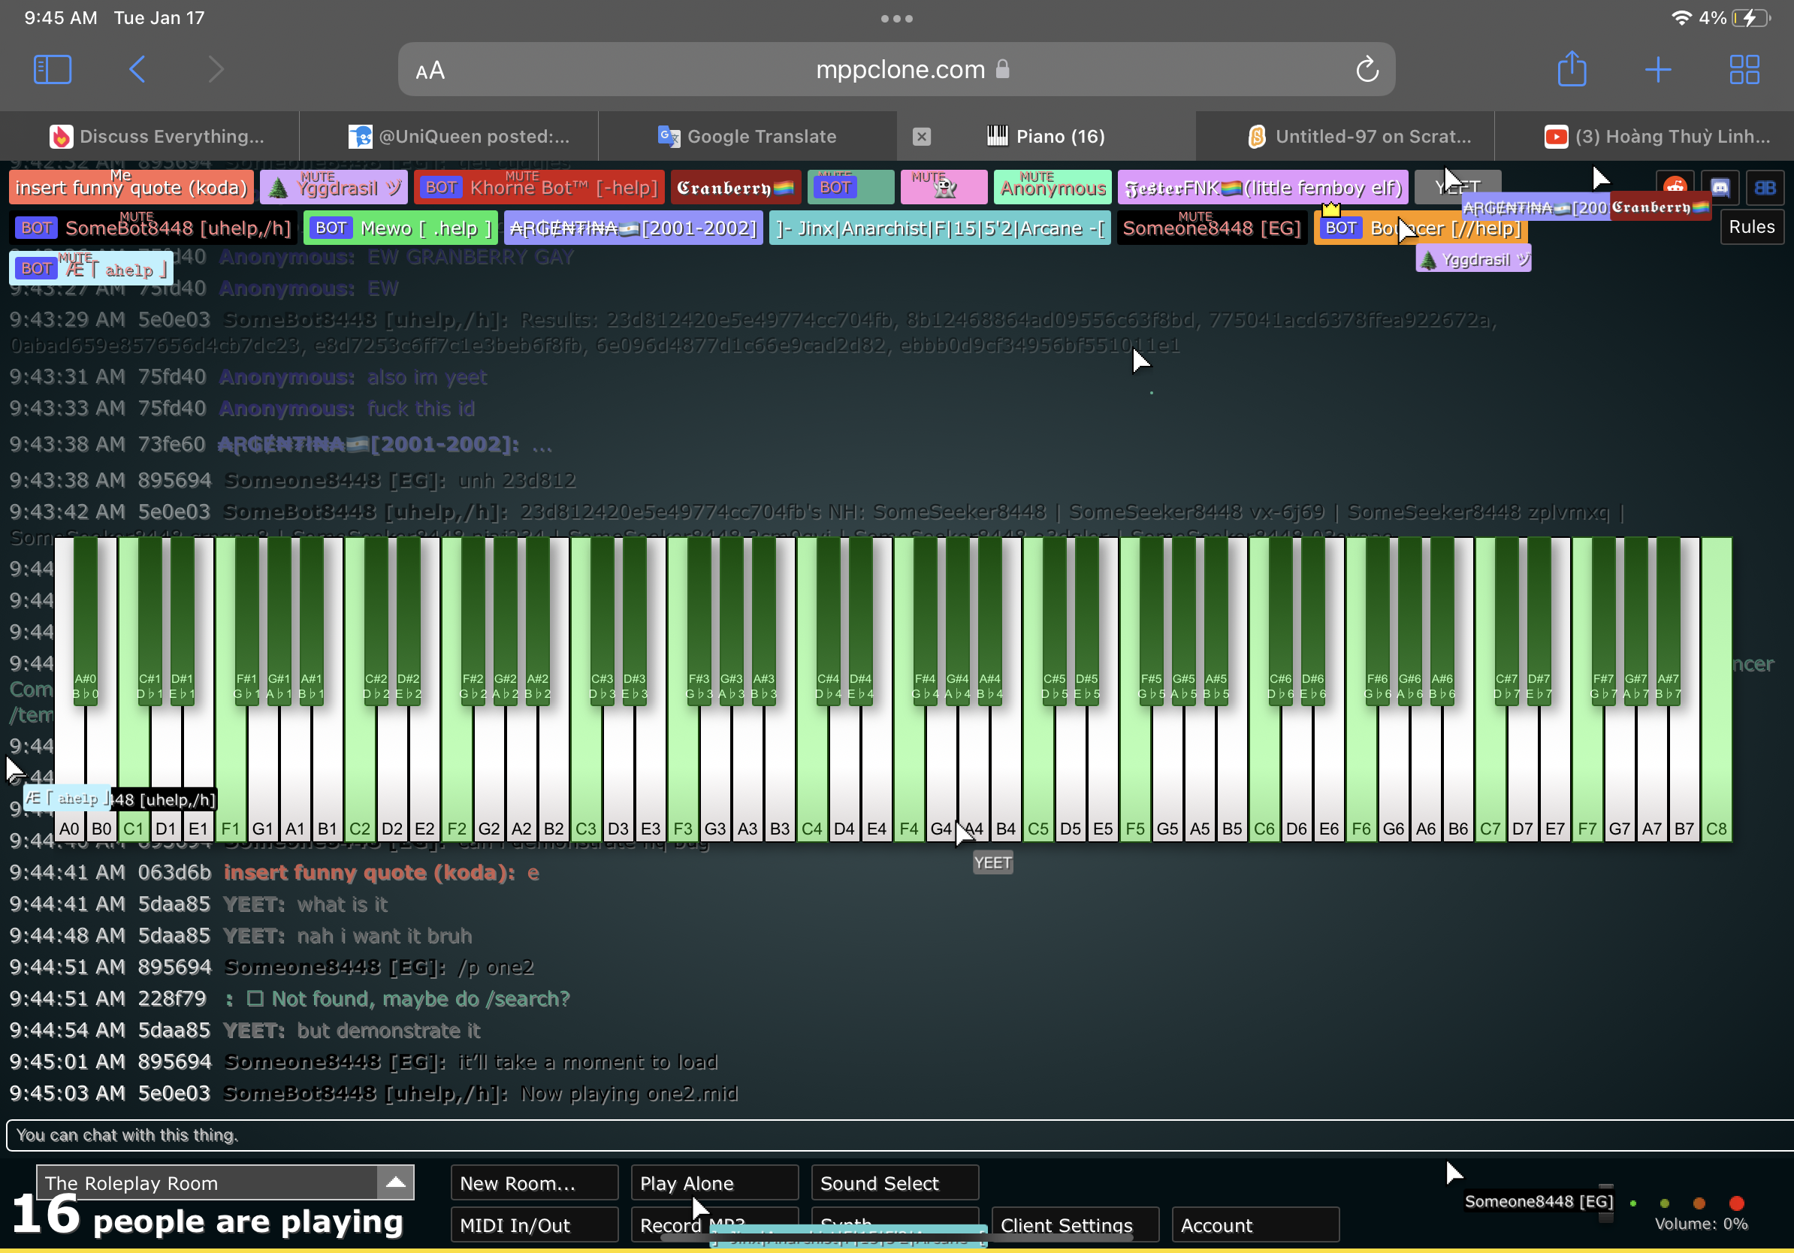Switch to the @UniQueen posted tab
Viewport: 1794px width, 1253px height.
point(448,137)
